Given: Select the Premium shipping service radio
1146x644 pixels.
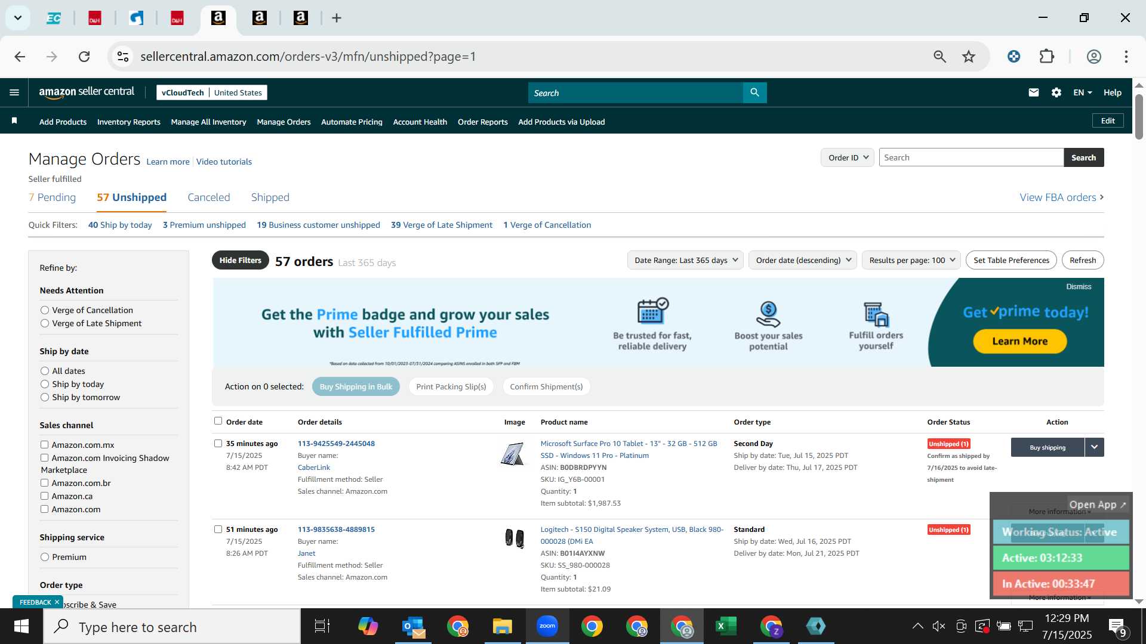Looking at the screenshot, I should [x=45, y=557].
